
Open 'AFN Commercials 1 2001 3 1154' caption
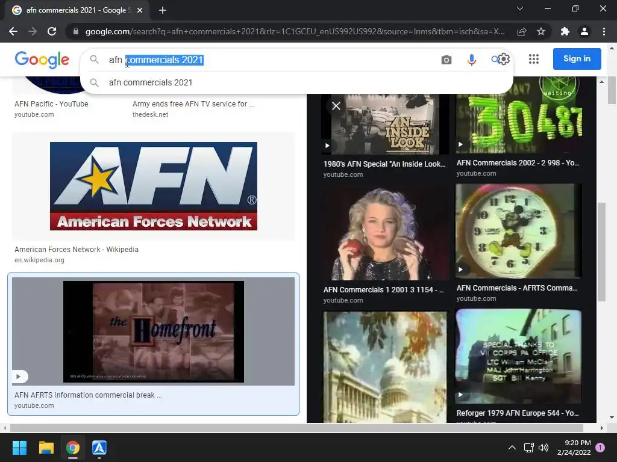click(384, 290)
